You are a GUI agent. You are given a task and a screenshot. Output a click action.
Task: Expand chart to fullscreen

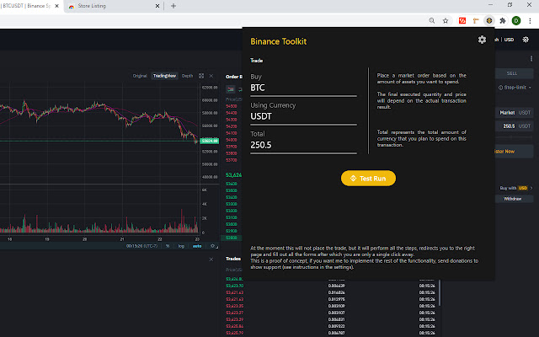pos(201,76)
